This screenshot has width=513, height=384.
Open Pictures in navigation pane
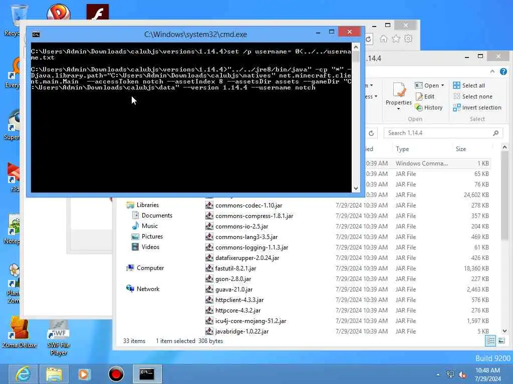[147, 236]
